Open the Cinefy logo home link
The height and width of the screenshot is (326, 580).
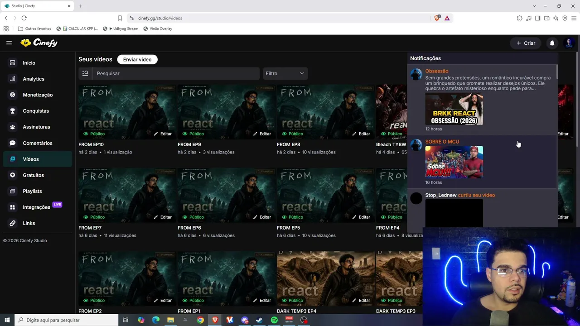pos(39,43)
